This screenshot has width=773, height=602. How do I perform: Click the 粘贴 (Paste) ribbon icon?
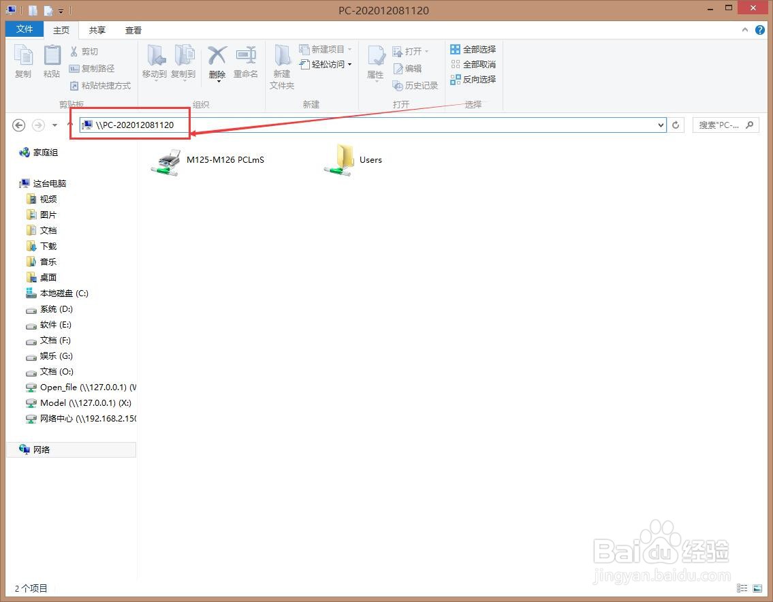pos(52,61)
